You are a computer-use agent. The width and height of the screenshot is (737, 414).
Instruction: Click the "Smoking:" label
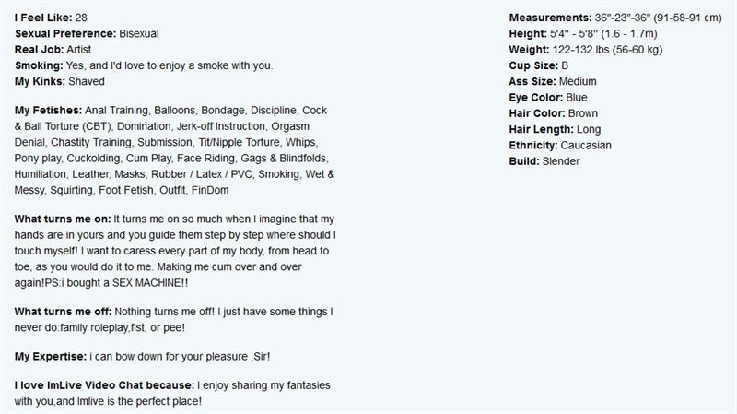coord(39,65)
